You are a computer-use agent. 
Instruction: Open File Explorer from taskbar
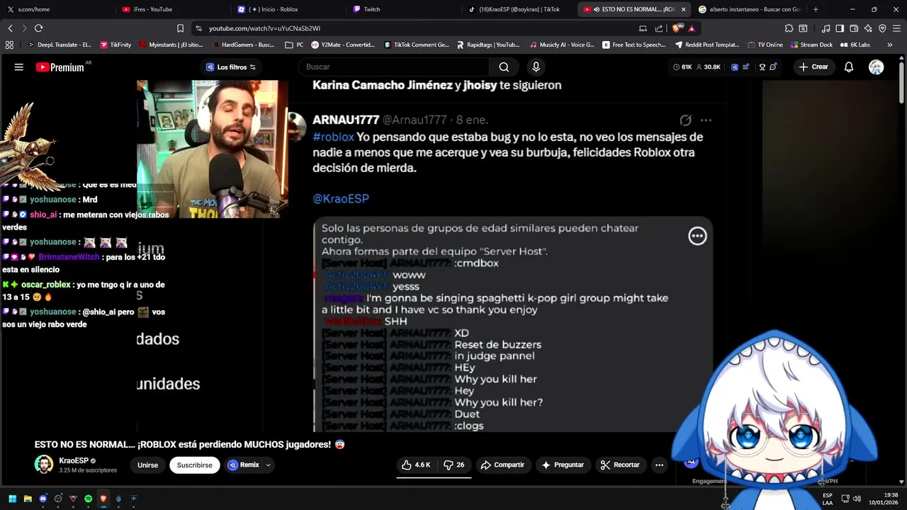tap(28, 499)
